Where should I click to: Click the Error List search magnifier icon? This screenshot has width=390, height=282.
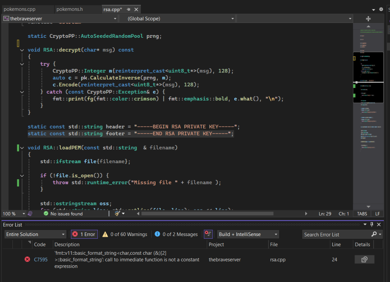click(x=374, y=234)
